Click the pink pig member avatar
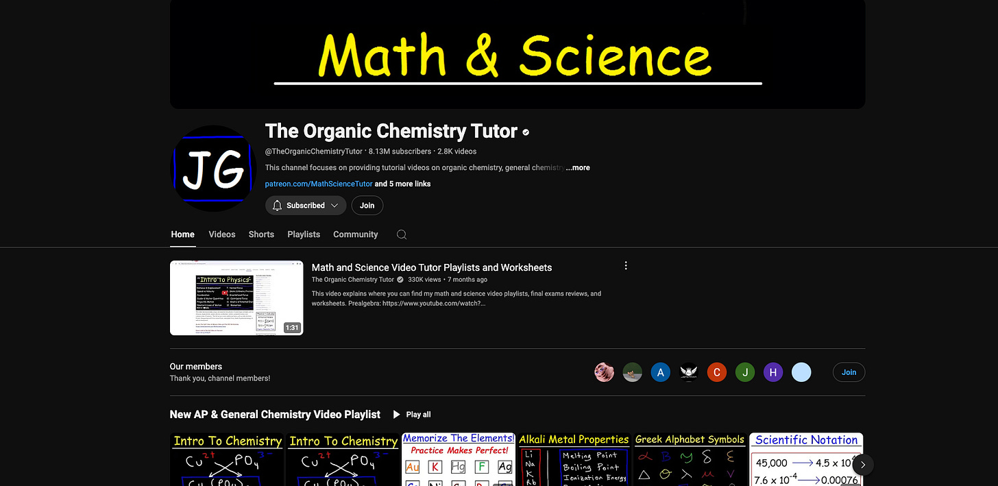Image resolution: width=998 pixels, height=486 pixels. click(x=604, y=372)
